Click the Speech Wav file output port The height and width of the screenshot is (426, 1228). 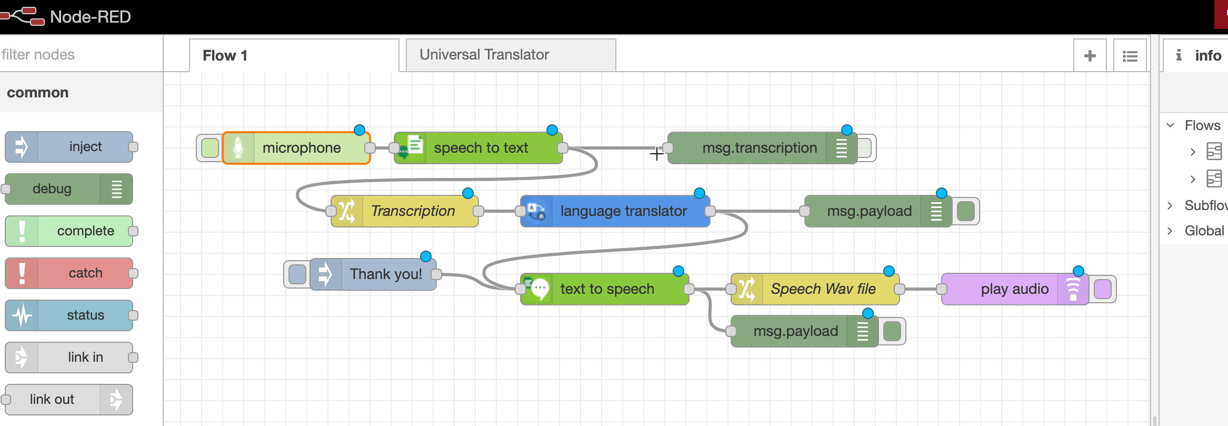pos(900,289)
